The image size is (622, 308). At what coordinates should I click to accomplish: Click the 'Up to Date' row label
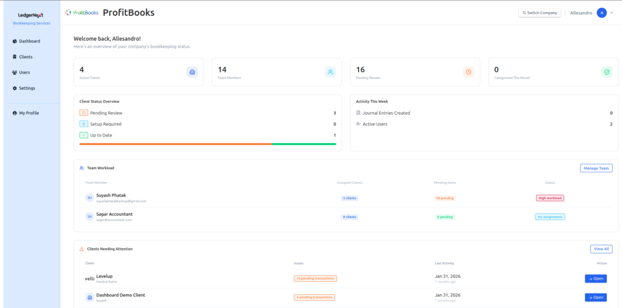click(x=101, y=135)
